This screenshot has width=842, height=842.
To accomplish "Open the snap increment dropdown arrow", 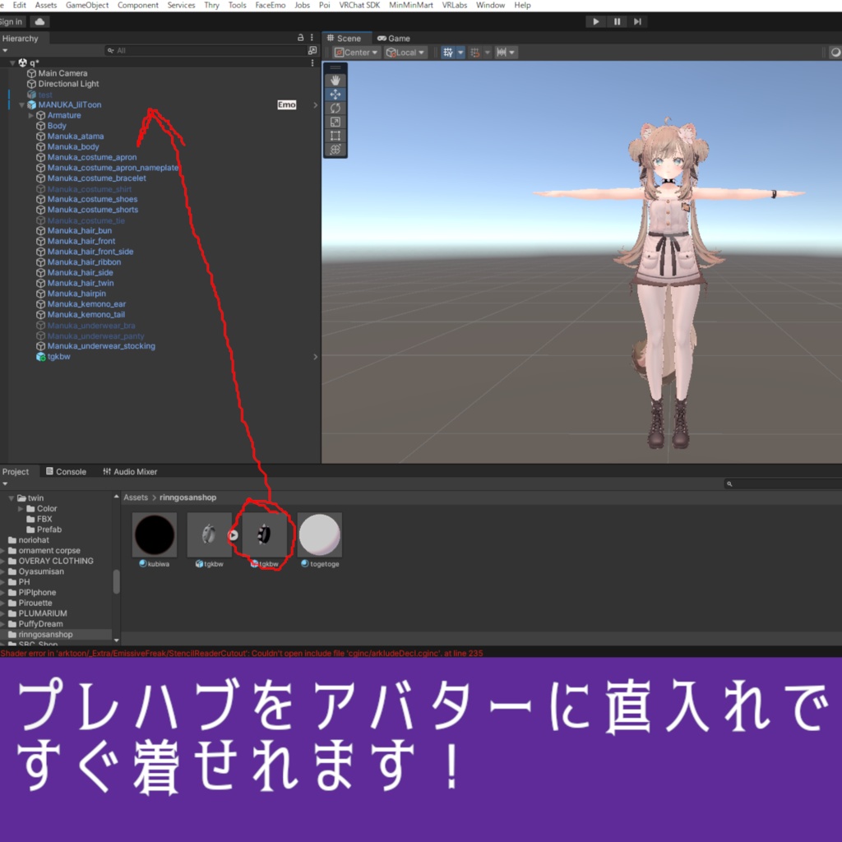I will [511, 52].
